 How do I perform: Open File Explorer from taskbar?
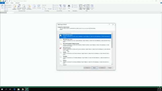coord(18,89)
